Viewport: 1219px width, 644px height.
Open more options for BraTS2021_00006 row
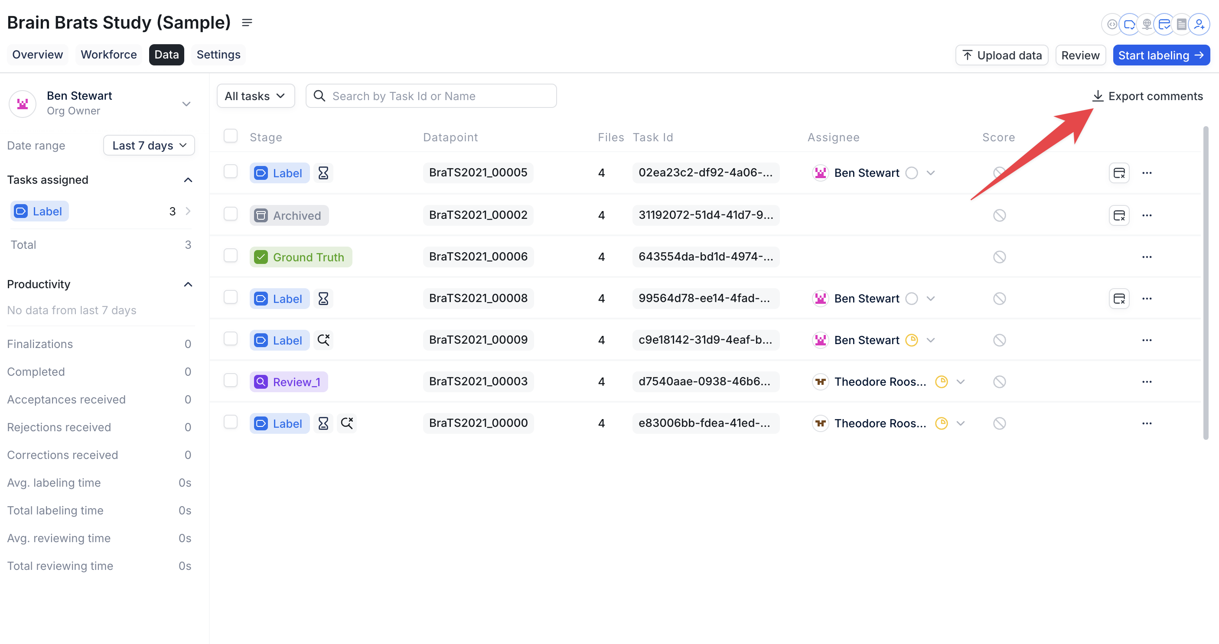pyautogui.click(x=1147, y=257)
